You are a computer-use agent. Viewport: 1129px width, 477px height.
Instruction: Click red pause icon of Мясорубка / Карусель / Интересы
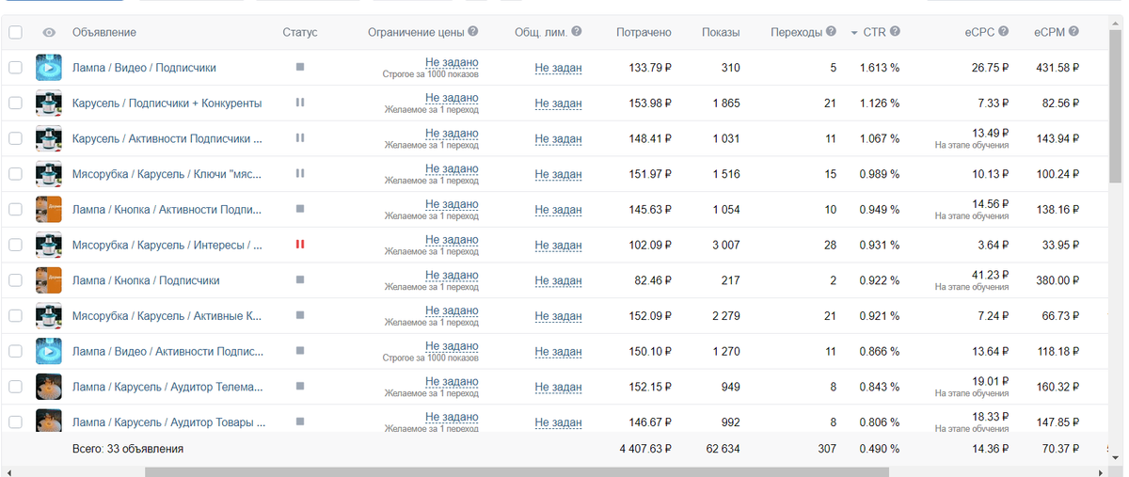point(300,244)
